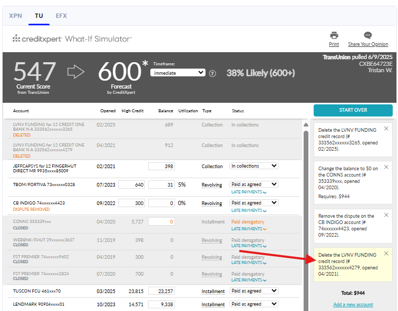The image size is (398, 311).
Task: Click the JEFFCAPSYS balance field showing 398
Action: pos(161,167)
